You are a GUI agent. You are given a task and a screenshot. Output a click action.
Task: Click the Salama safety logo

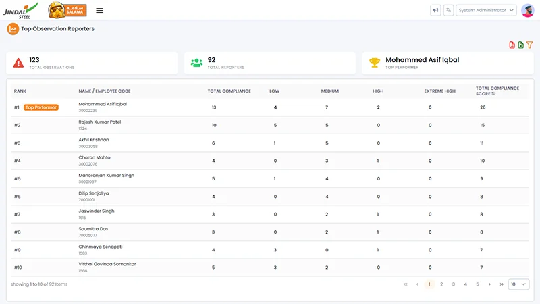[67, 10]
